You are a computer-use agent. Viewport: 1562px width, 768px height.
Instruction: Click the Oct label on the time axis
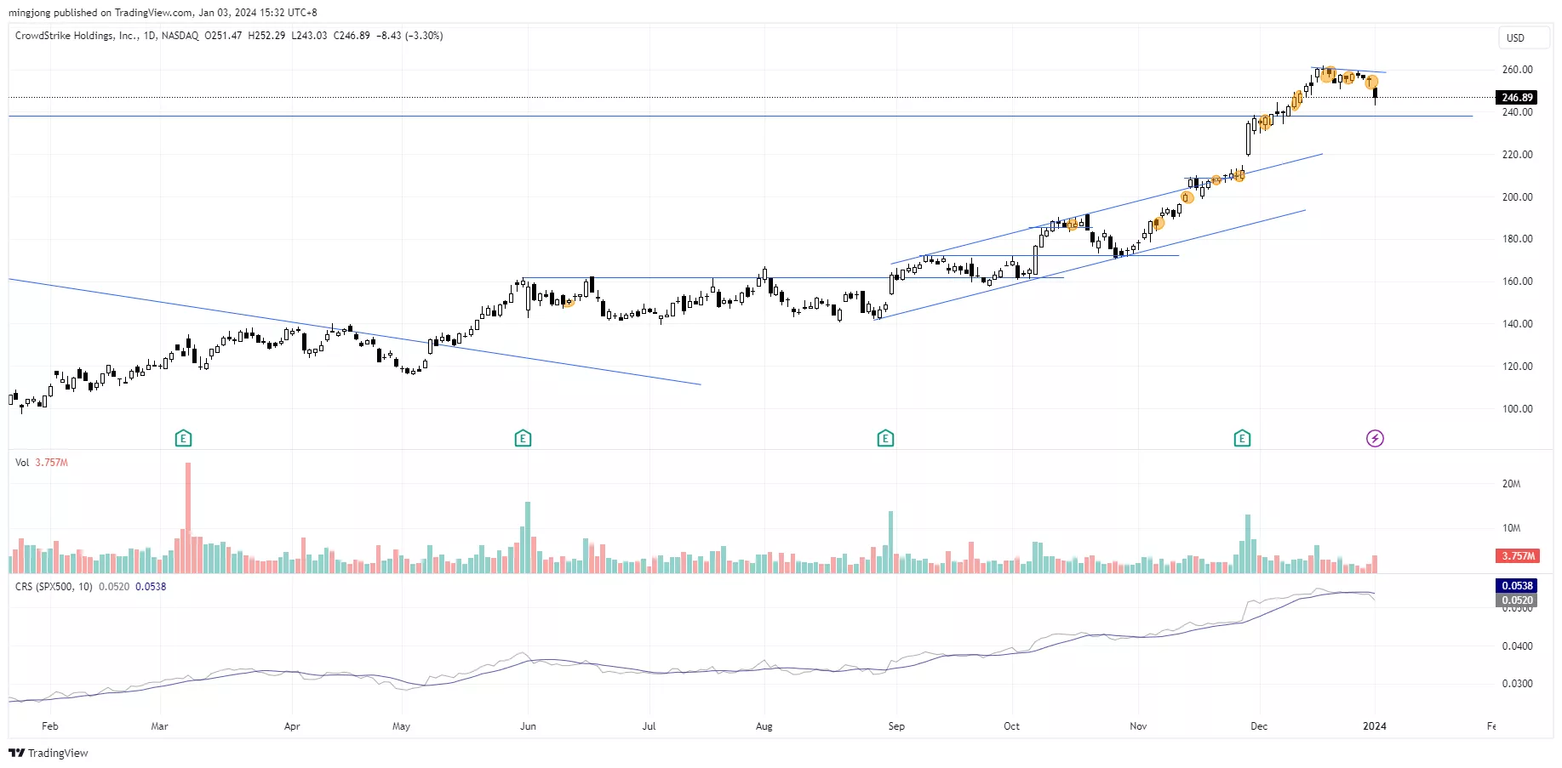click(1011, 726)
